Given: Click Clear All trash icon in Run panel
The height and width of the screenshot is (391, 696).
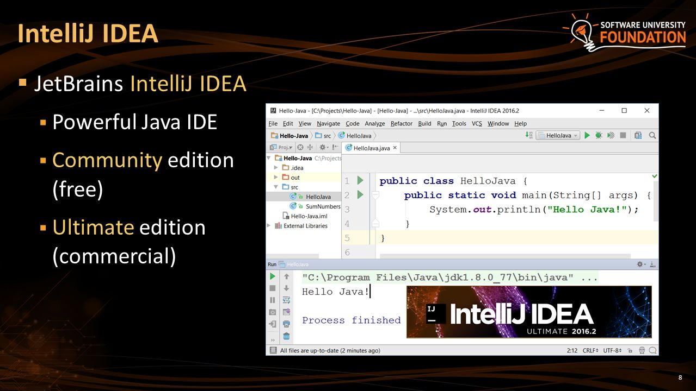Looking at the screenshot, I should [x=286, y=336].
